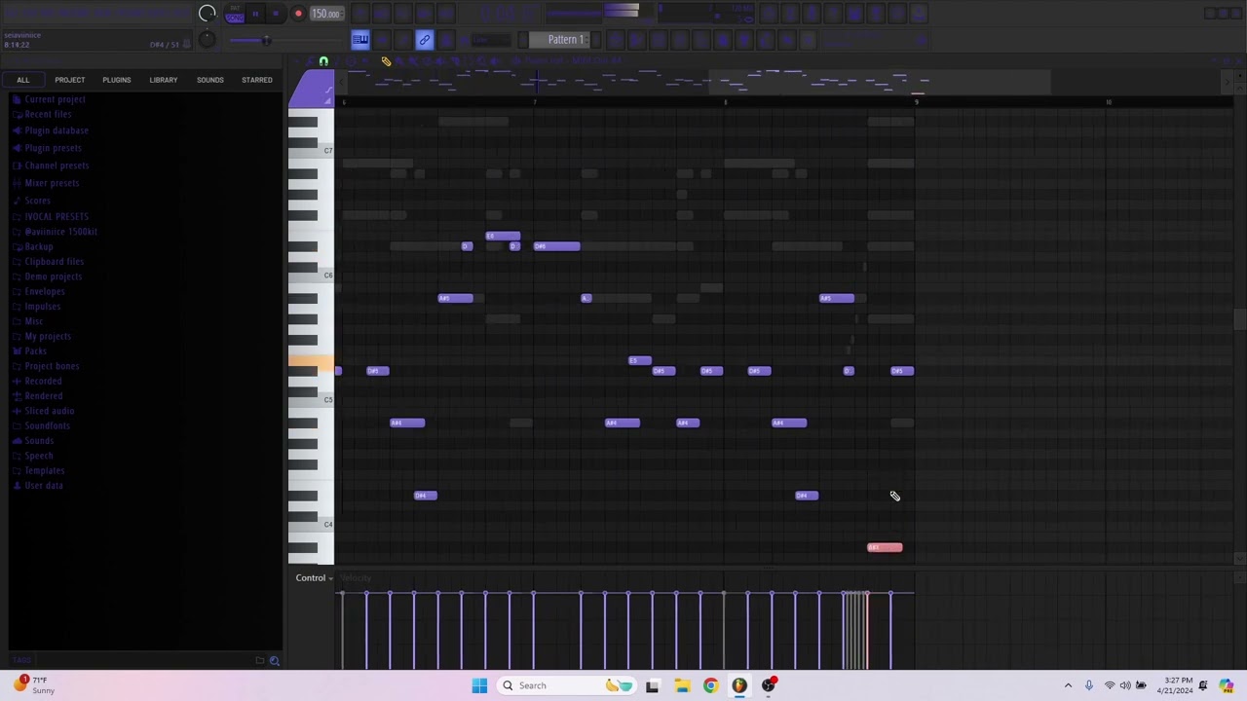Image resolution: width=1247 pixels, height=701 pixels.
Task: Open the Clipboard files folder
Action: pos(55,262)
